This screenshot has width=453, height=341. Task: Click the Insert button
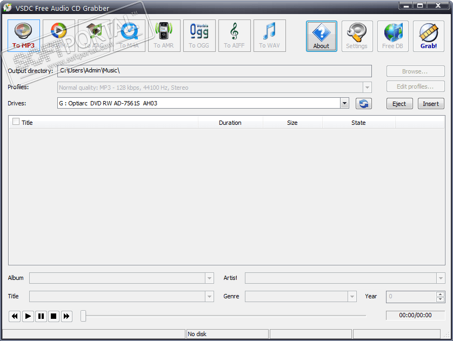click(x=431, y=104)
